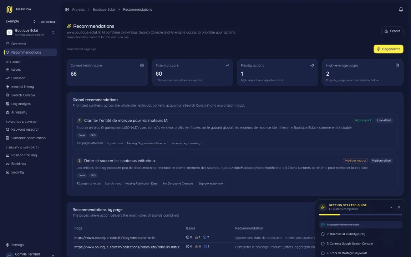Click the Getting Started Guide sparkle icon
Viewport: 411px width, 257px height.
323,207
